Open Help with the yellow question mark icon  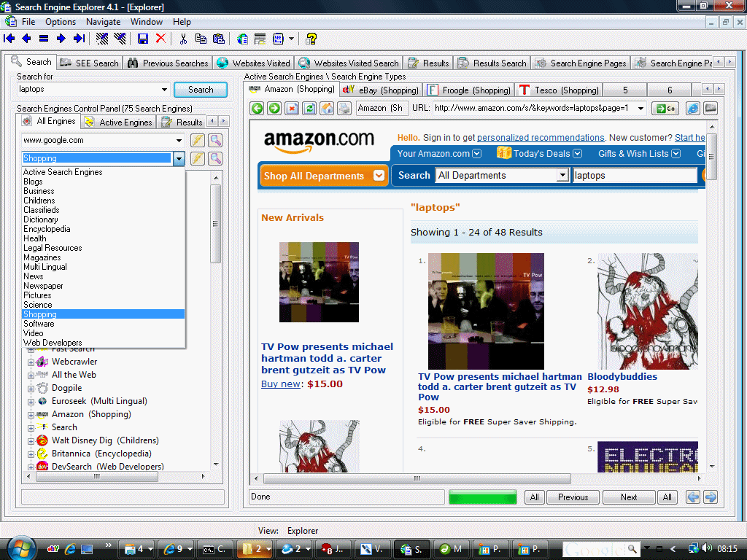pyautogui.click(x=311, y=39)
